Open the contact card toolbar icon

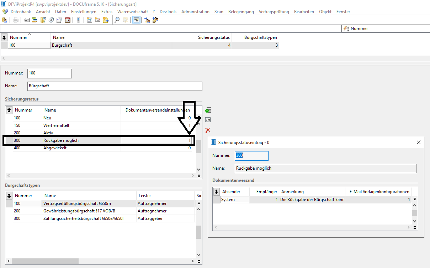click(x=27, y=20)
